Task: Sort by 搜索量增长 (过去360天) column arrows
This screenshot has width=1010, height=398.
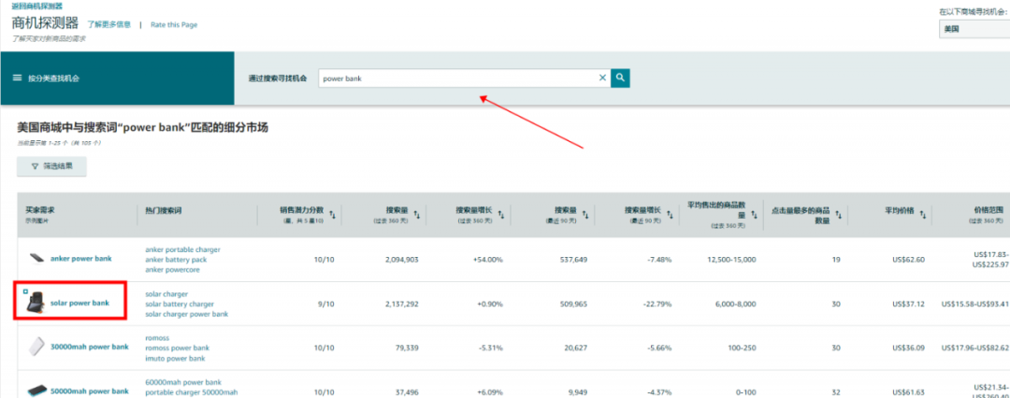Action: point(500,214)
